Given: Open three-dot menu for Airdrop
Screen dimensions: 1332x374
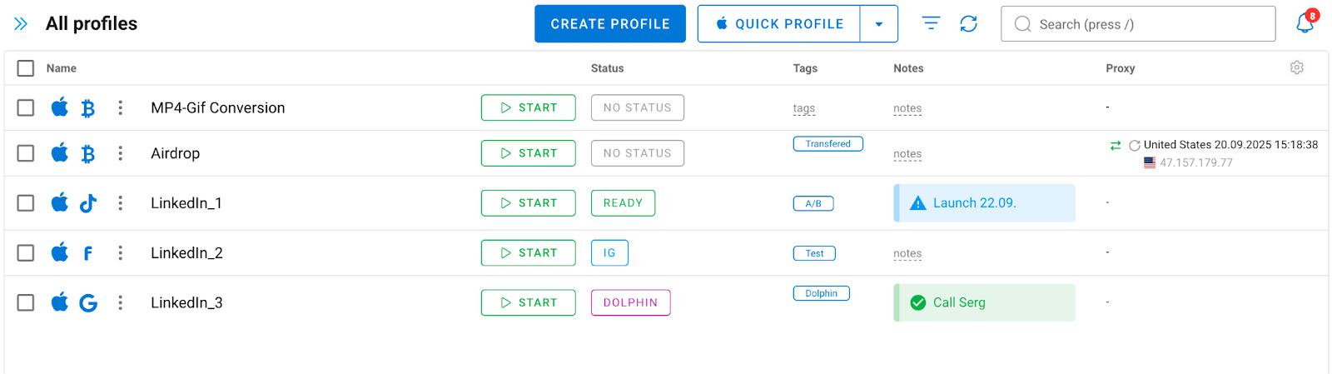Looking at the screenshot, I should tap(120, 153).
